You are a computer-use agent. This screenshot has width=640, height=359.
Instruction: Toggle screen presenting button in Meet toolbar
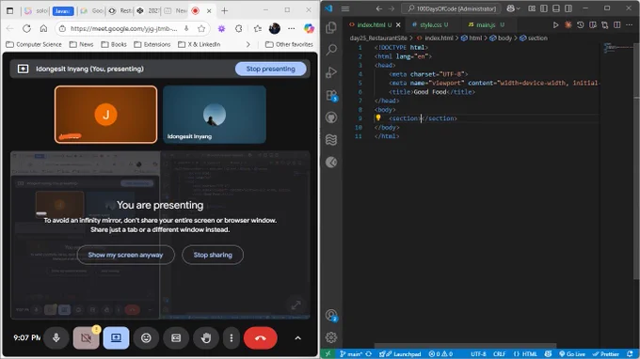point(117,337)
